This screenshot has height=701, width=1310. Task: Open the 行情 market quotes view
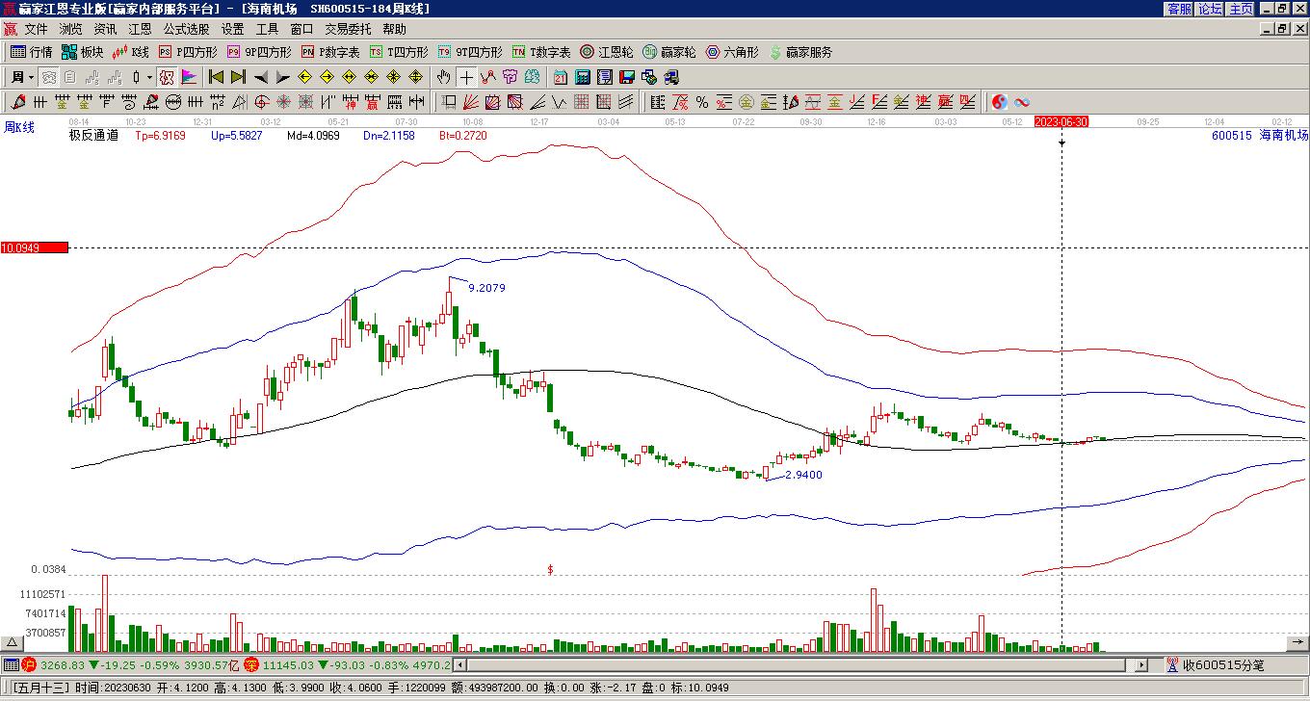coord(31,52)
